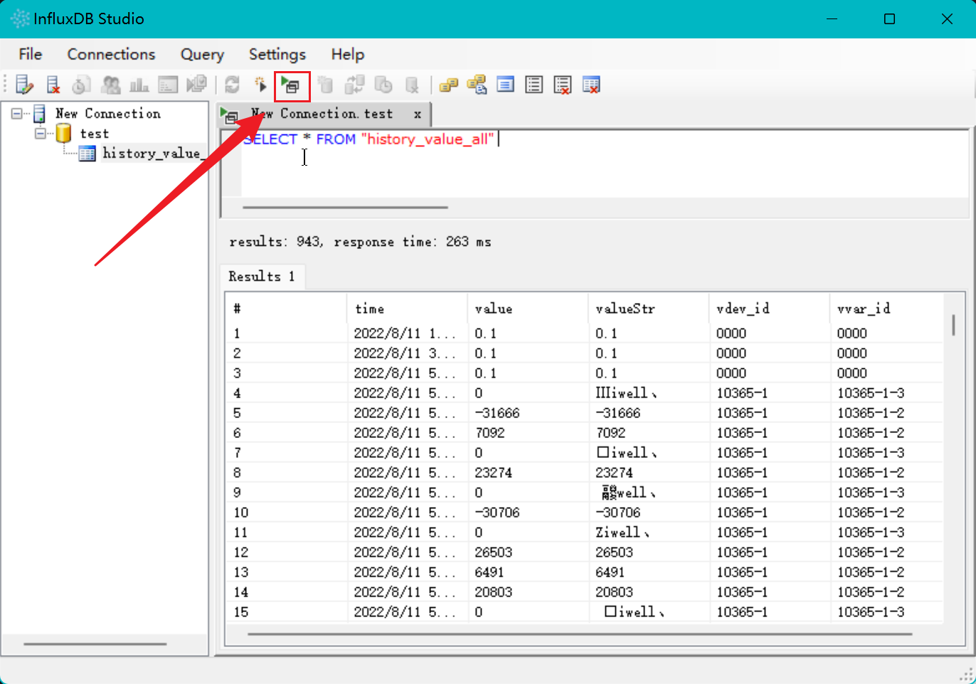This screenshot has height=684, width=976.
Task: Select the row number 15 cell
Action: [x=287, y=611]
